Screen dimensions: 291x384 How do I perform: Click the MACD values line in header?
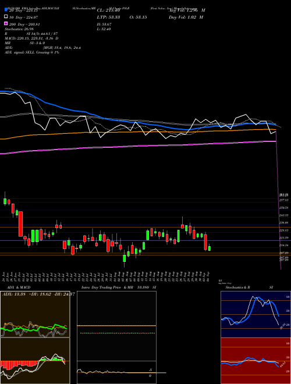click(31, 38)
